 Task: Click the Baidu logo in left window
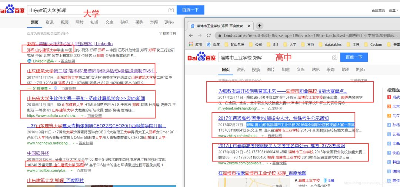pos(12,10)
